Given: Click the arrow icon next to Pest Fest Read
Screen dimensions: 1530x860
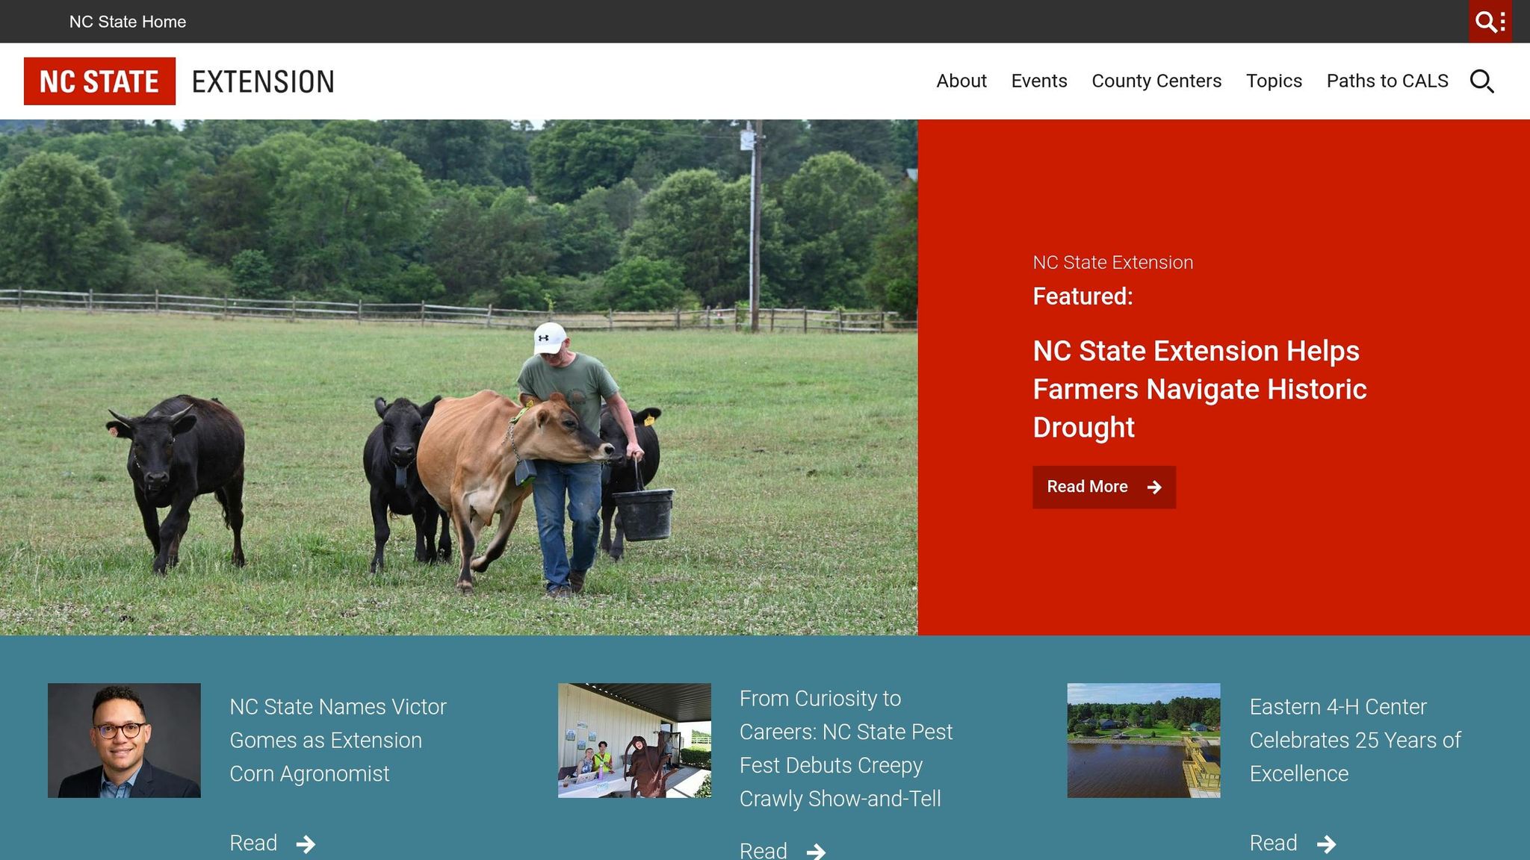Looking at the screenshot, I should (x=816, y=851).
